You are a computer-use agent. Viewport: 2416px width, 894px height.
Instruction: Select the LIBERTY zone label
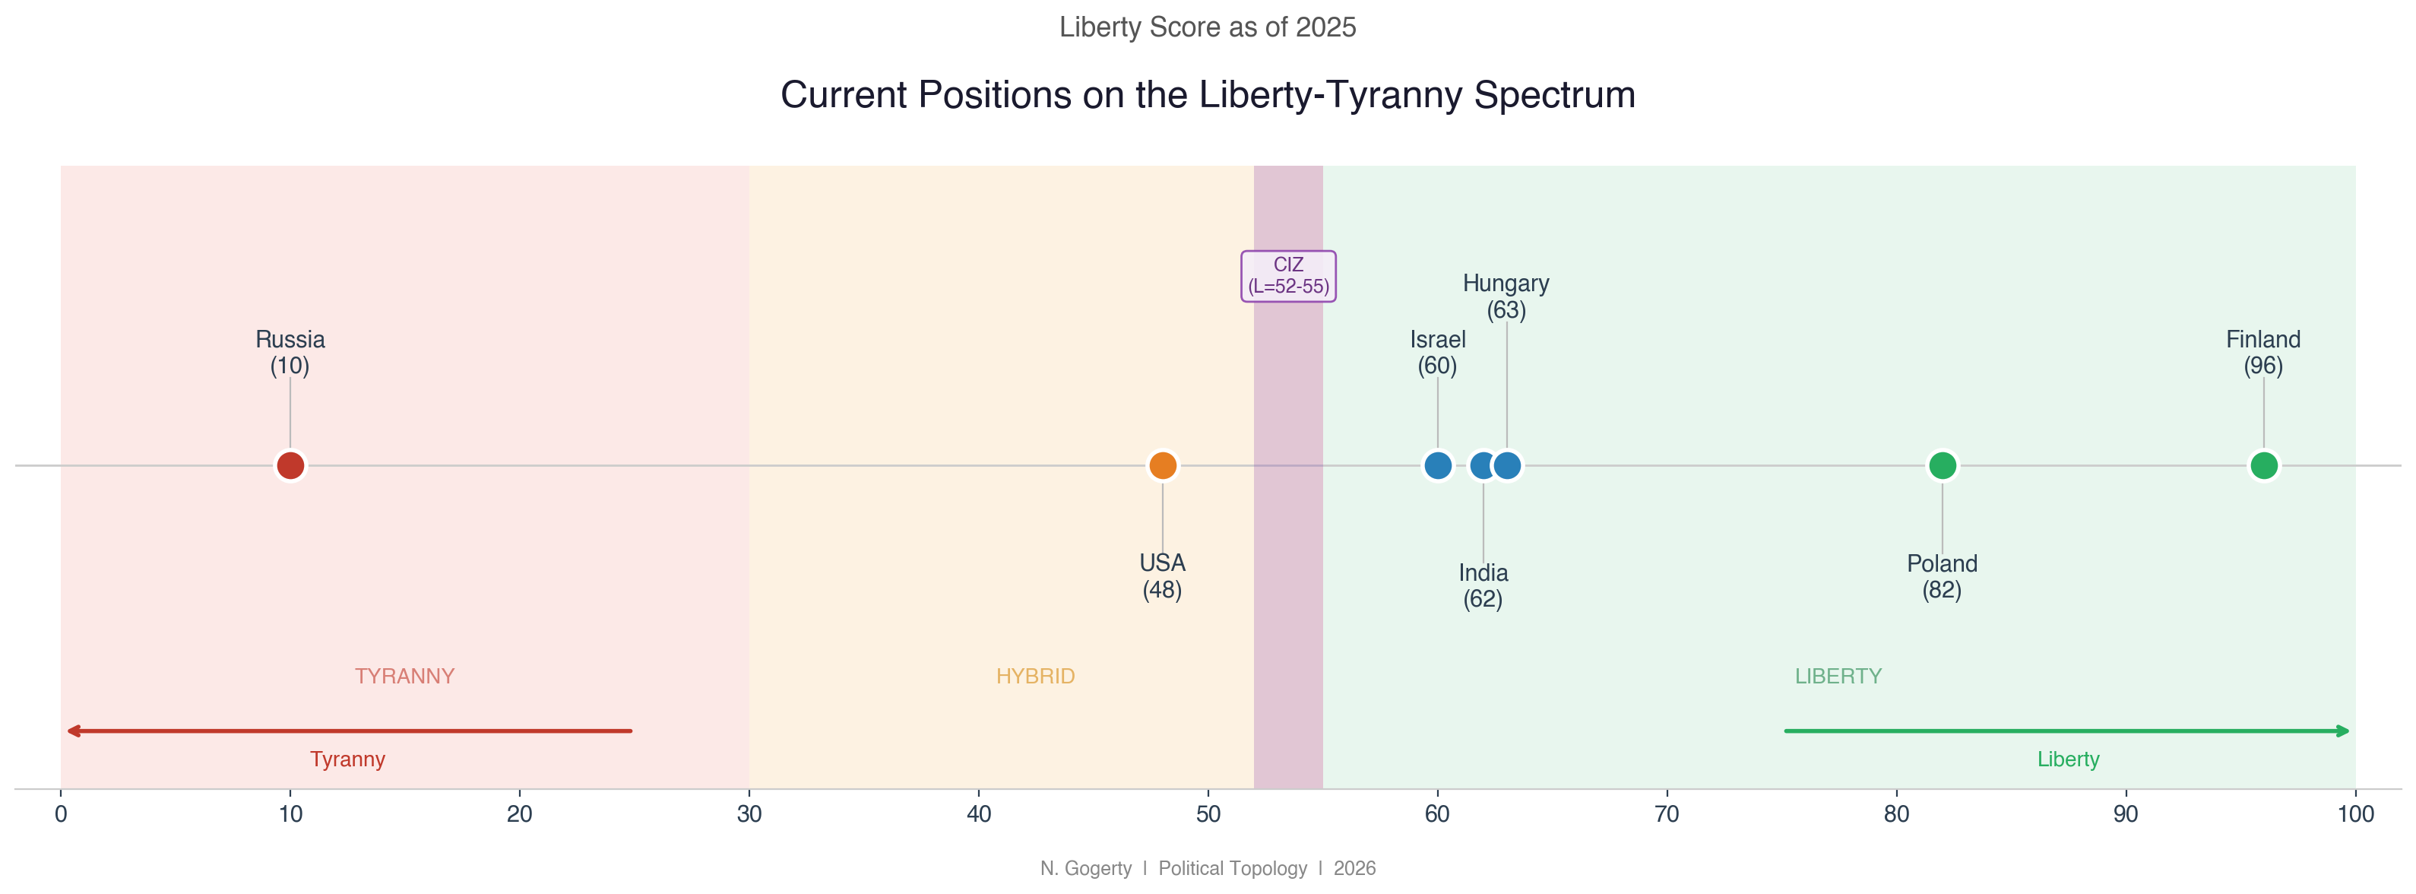[x=1838, y=677]
